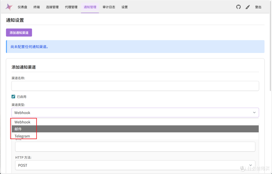
Task: Go to 连接管理 tab
Action: click(x=52, y=7)
